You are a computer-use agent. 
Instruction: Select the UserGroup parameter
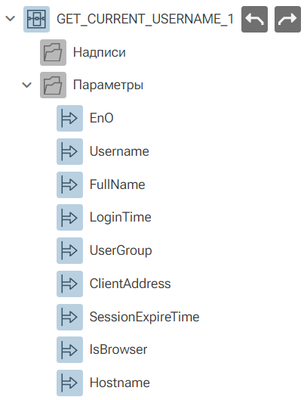click(121, 250)
